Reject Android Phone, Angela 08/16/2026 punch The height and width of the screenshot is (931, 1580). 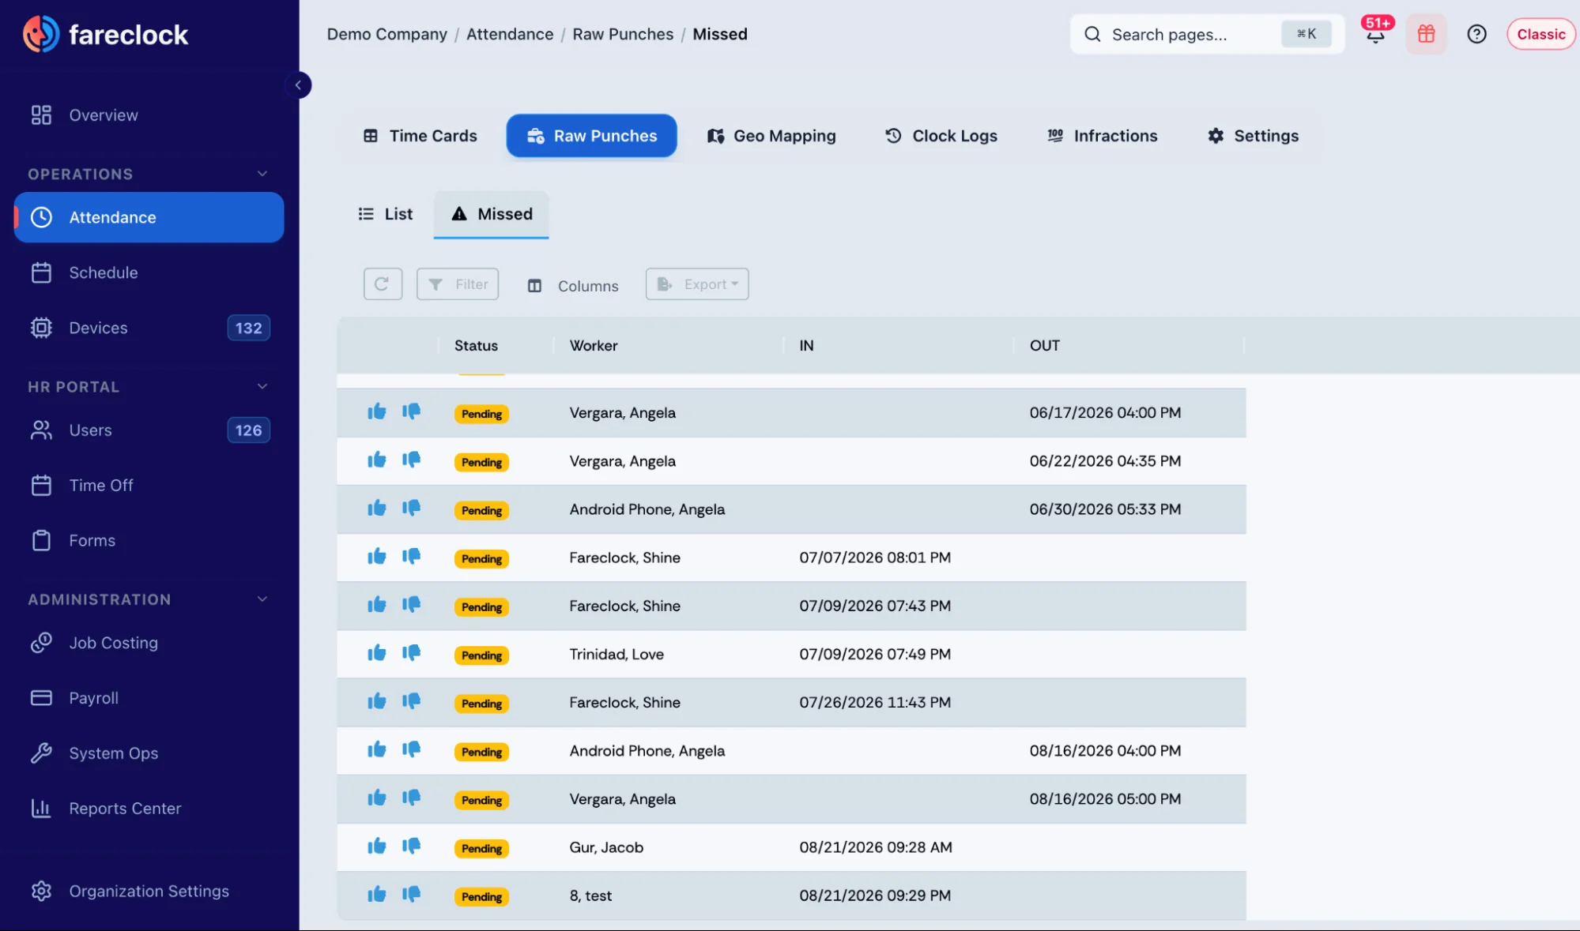(x=411, y=749)
